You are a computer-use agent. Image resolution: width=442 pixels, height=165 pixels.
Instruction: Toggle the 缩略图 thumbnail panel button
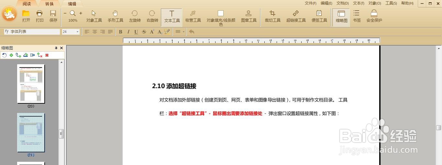341,17
